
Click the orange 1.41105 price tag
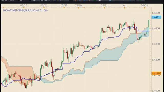click(156, 73)
